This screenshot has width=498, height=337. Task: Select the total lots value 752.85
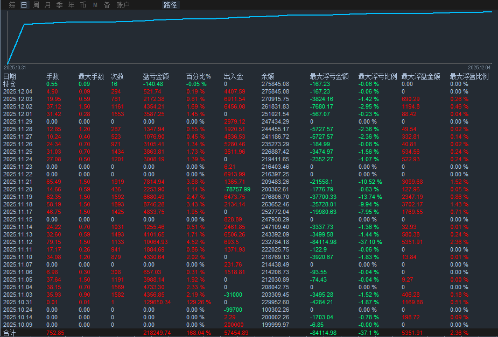click(x=55, y=333)
